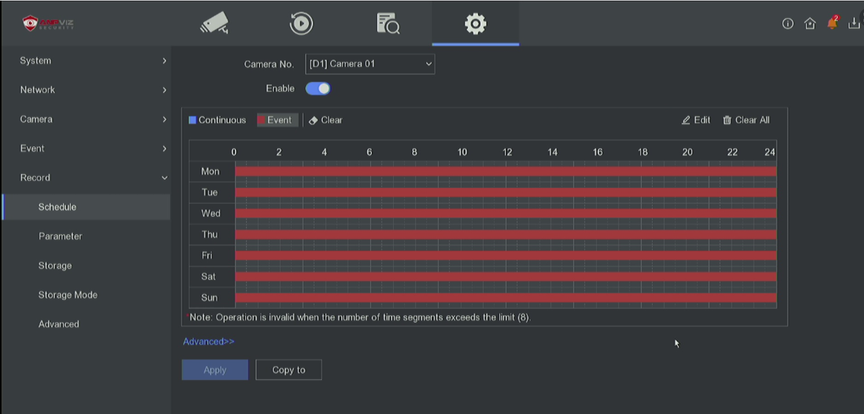This screenshot has height=414, width=864.
Task: Click the download icon at top right
Action: coord(854,23)
